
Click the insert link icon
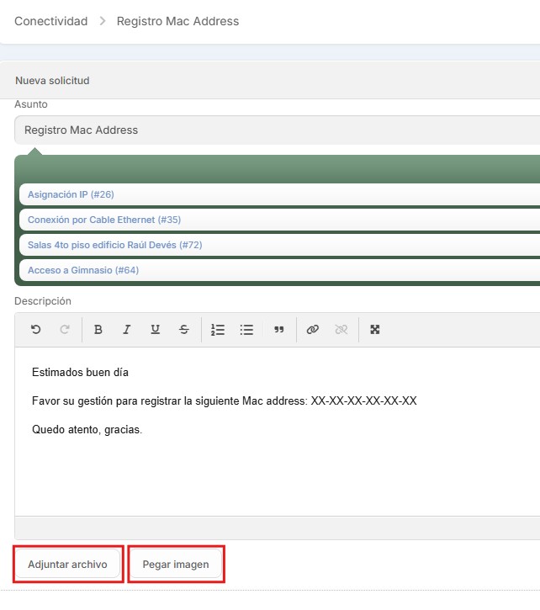(x=313, y=330)
